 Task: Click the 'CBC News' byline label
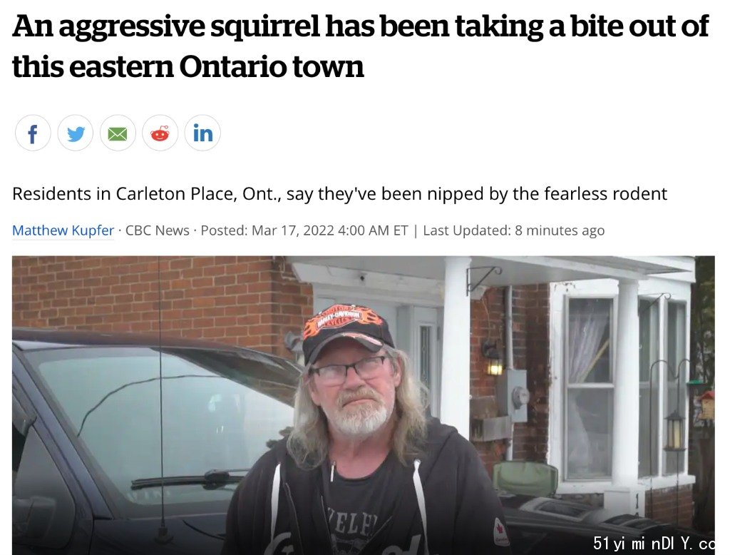pos(158,230)
